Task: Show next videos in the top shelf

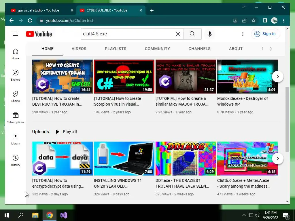Action: (x=277, y=77)
